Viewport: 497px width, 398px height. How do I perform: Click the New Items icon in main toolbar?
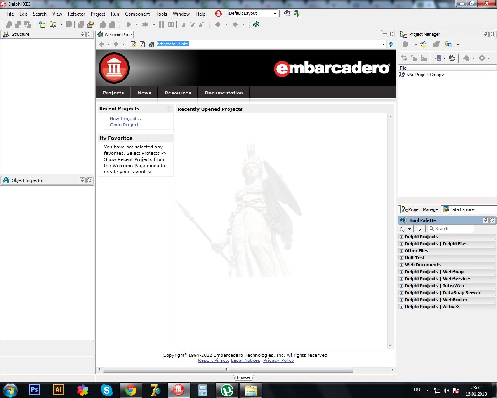pos(42,24)
